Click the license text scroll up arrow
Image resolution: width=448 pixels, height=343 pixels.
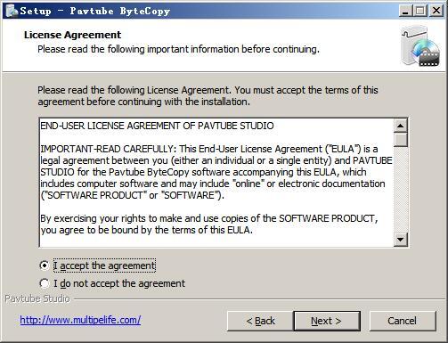point(401,126)
